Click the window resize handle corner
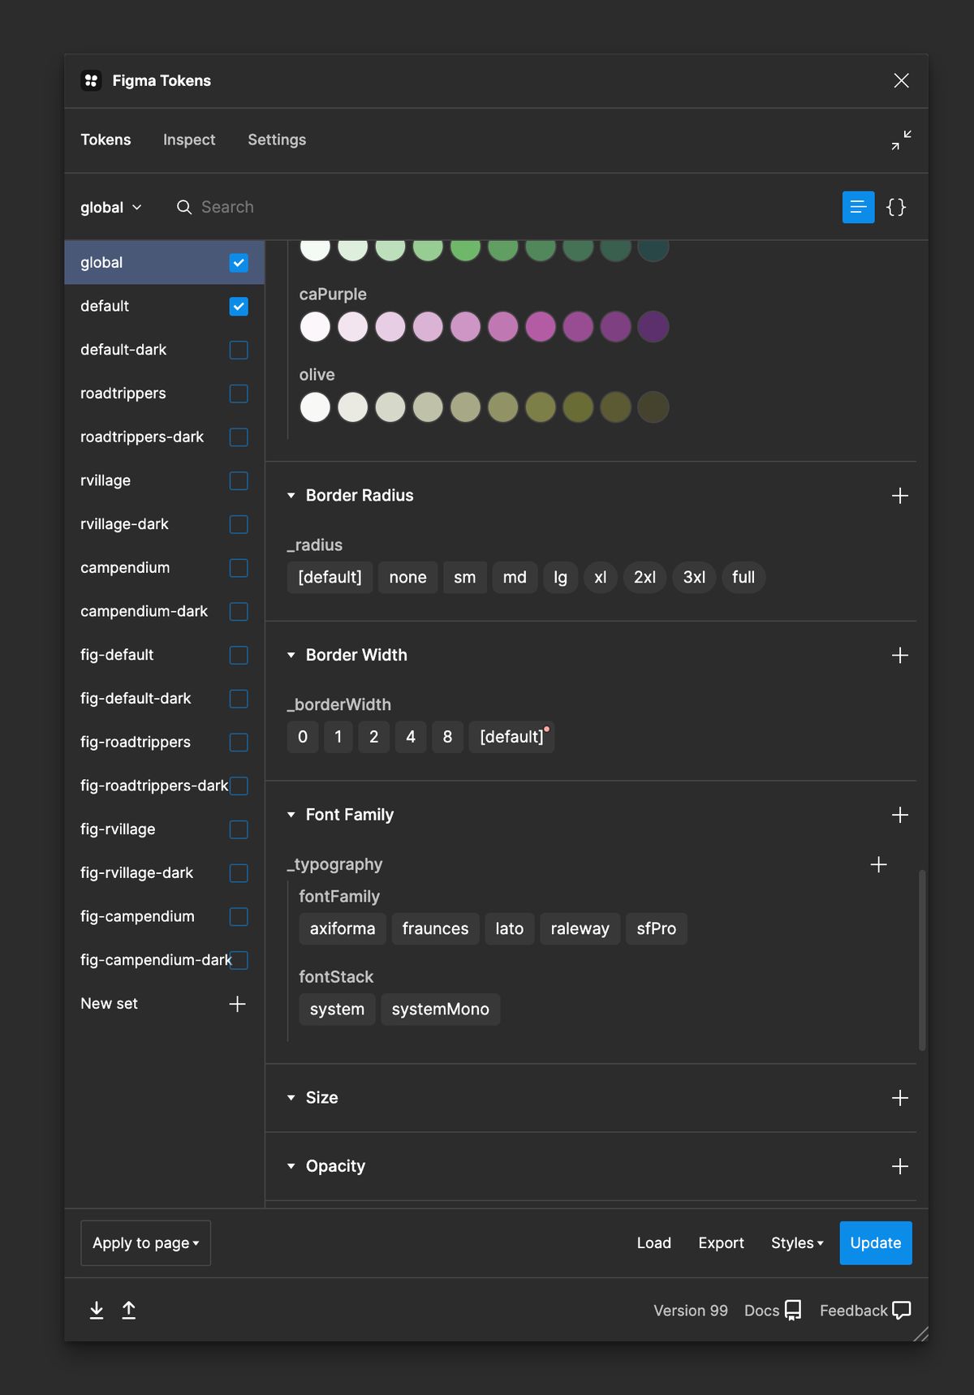 click(920, 1334)
